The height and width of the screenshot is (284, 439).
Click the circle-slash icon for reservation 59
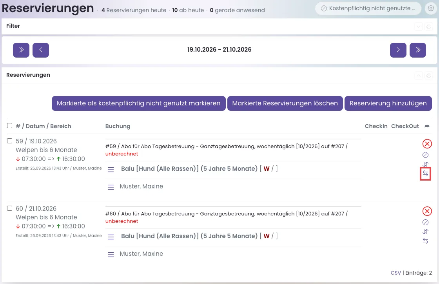425,155
